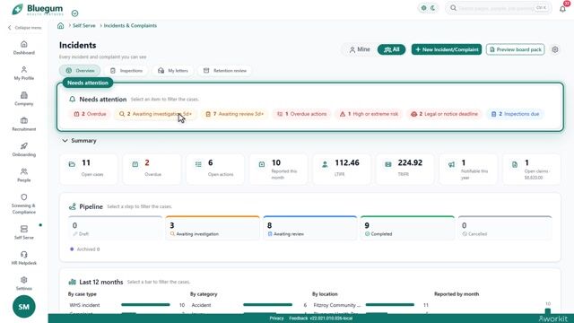Open Privacy link in footer
This screenshot has height=323, width=574.
click(276, 319)
